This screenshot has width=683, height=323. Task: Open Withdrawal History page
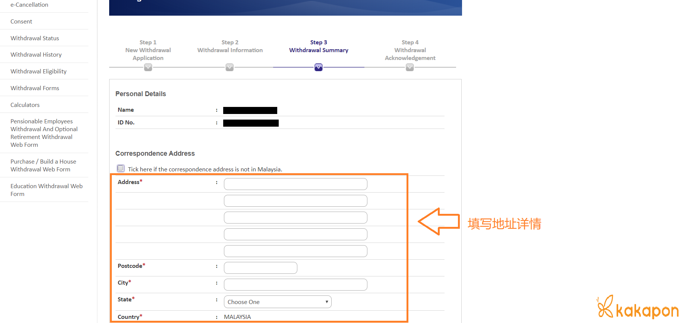click(x=36, y=55)
